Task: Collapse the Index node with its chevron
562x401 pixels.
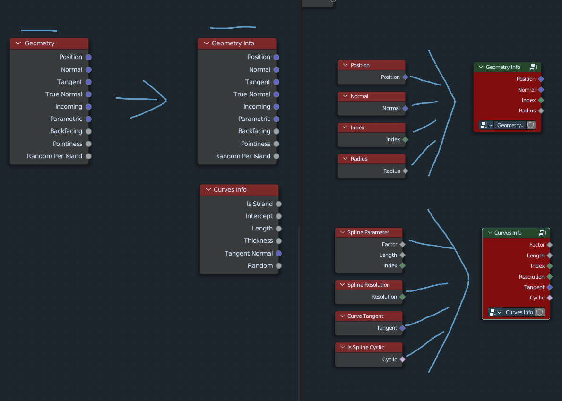Action: 345,128
